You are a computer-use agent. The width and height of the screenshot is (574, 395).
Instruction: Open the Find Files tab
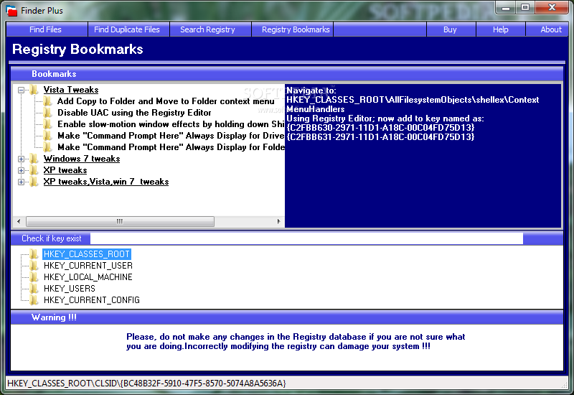[x=47, y=29]
